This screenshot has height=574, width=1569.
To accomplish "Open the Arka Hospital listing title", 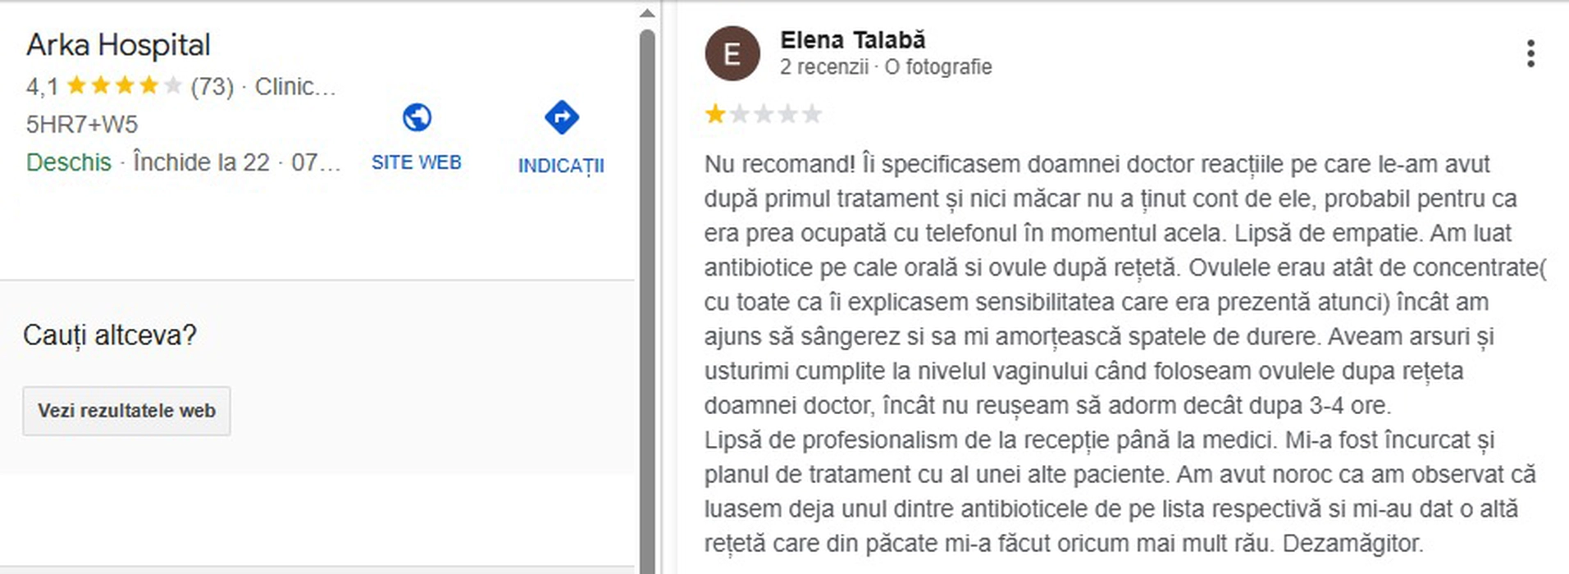I will coord(118,45).
